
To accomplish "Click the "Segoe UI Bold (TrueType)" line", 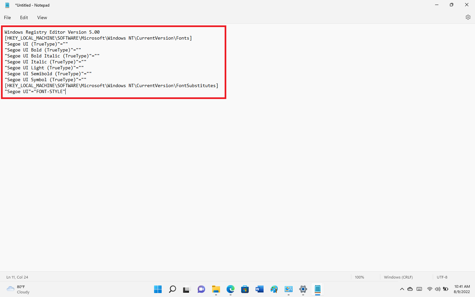I will pos(43,50).
